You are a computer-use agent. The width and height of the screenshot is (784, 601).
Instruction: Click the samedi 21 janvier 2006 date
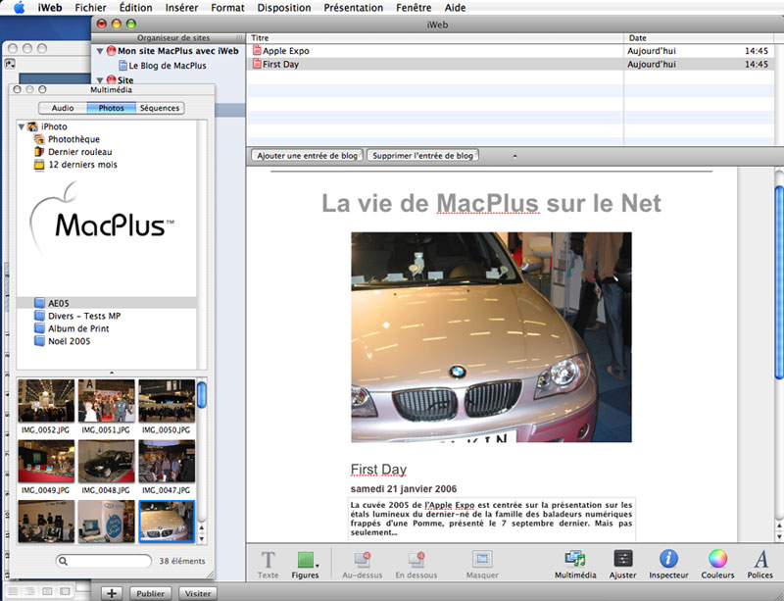404,489
